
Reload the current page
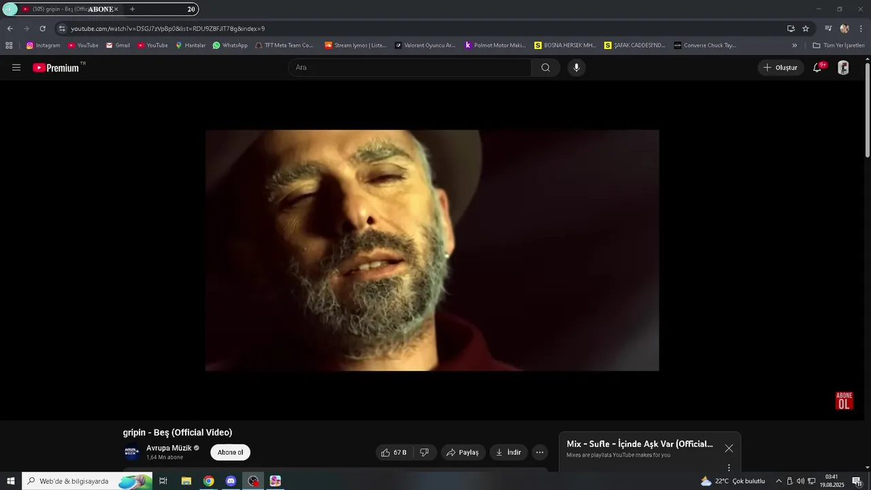point(42,29)
